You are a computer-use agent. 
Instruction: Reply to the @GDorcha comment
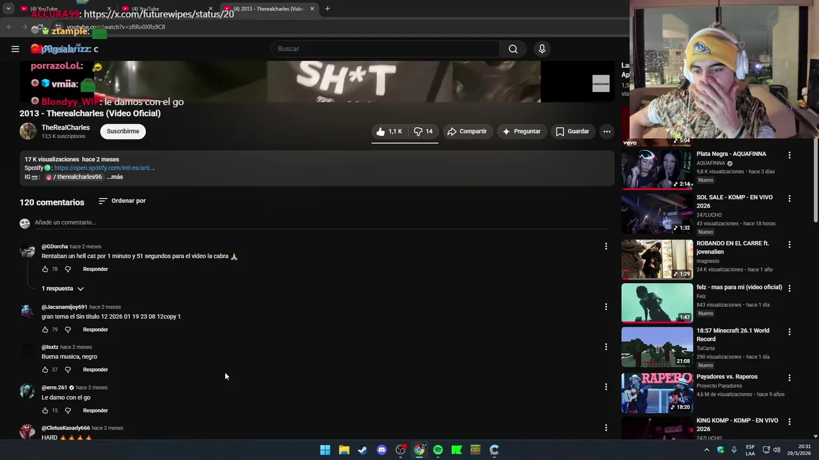[95, 269]
